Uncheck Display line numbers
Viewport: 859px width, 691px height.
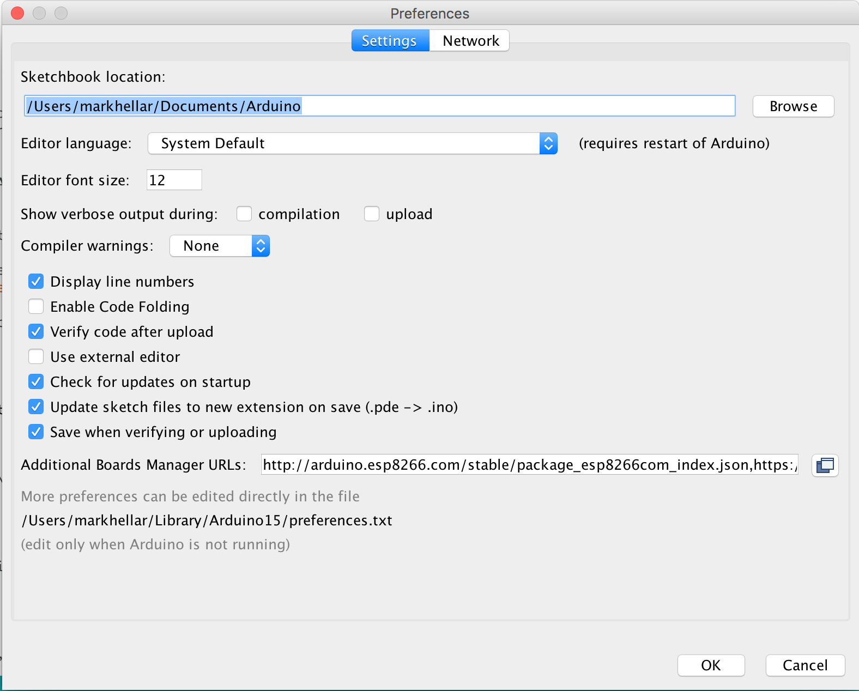pos(36,282)
